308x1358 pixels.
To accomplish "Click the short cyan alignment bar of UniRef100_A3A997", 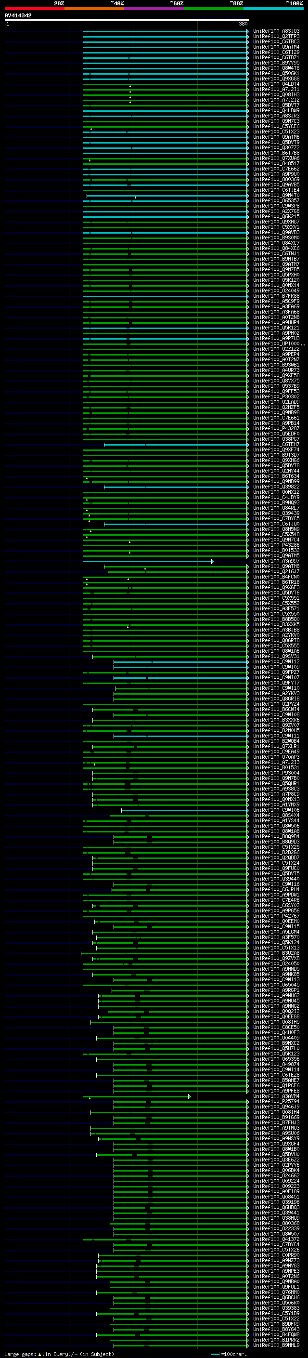I will [x=148, y=561].
